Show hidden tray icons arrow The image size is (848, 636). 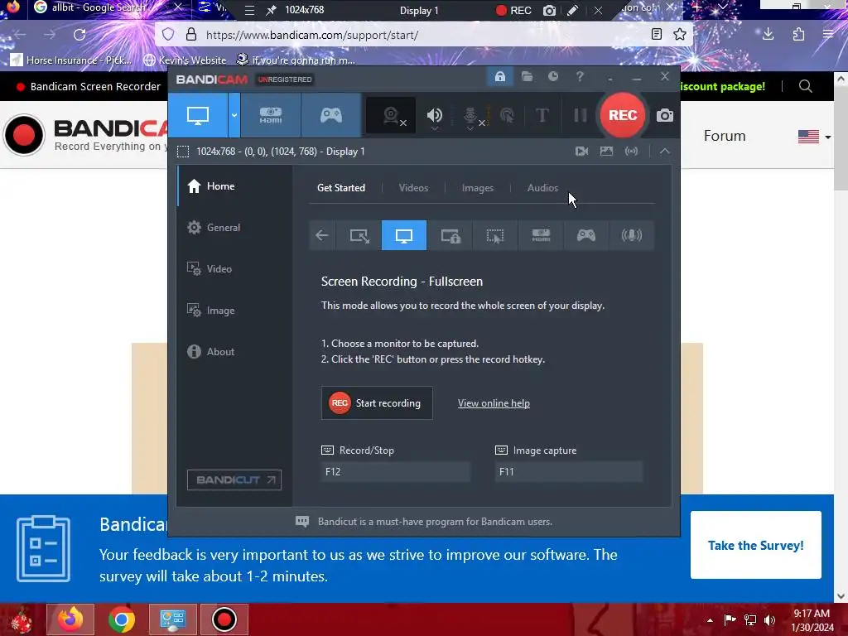(x=710, y=620)
